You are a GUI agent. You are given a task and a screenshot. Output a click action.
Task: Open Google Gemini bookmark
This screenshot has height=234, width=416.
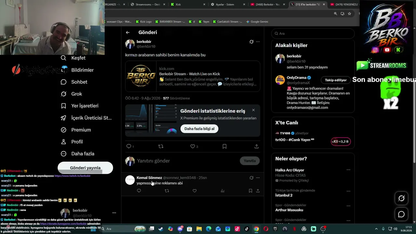click(257, 22)
